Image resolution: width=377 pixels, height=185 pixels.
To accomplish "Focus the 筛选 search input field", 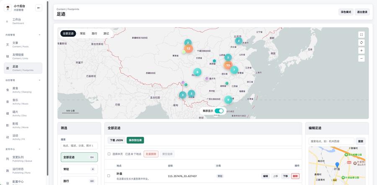I will pos(79,146).
